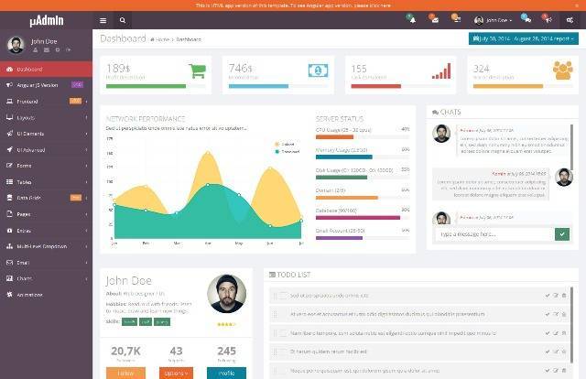This screenshot has width=586, height=379.
Task: Click the envelope icon under sidebar John Doe
Action: (47, 49)
